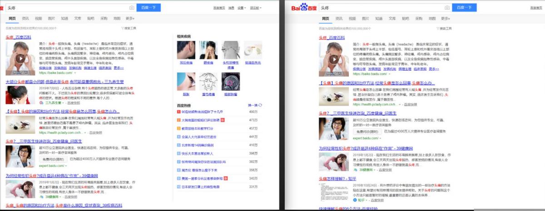Screen dimensions: 545x211
Task: Switch to the 知道 tab in the right window
Action: [380, 19]
